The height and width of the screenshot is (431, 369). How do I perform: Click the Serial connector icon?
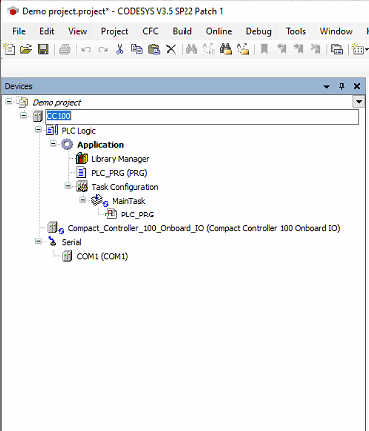[53, 242]
